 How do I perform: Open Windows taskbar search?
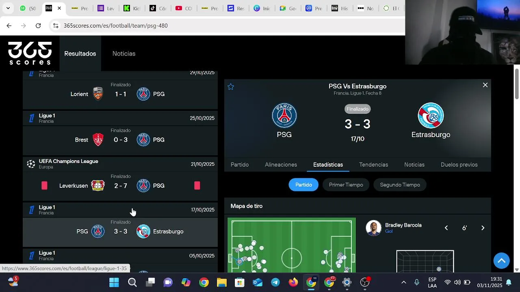132,282
